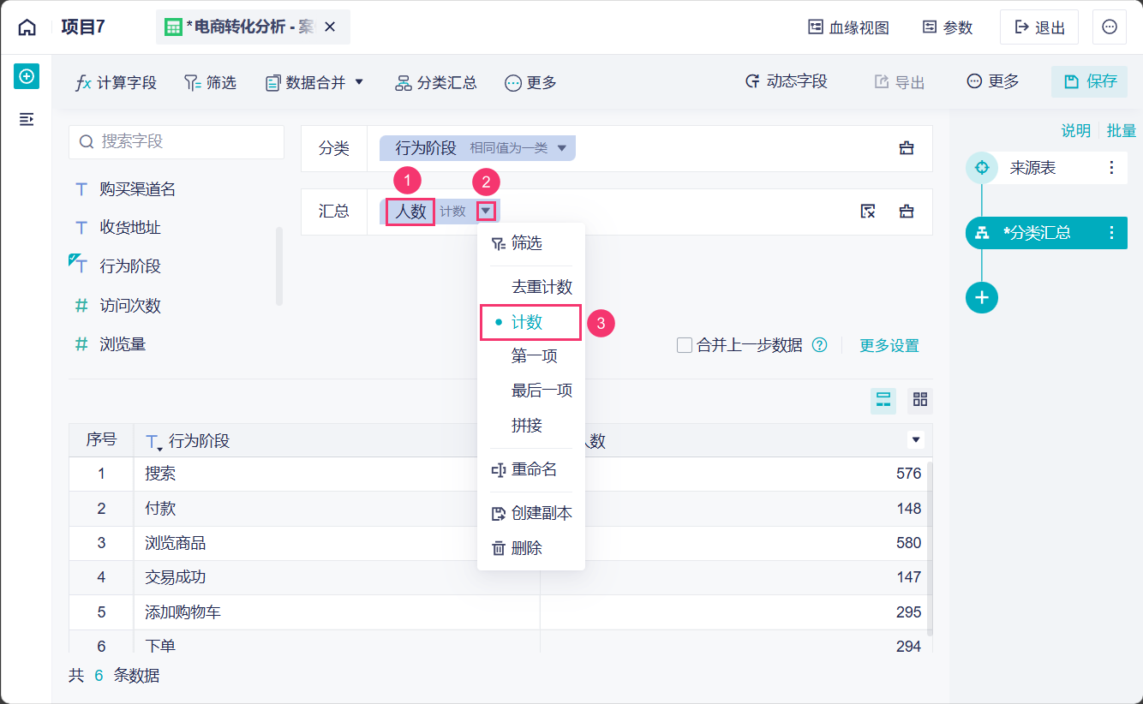
Task: Open the 人数 column header dropdown
Action: tap(916, 440)
